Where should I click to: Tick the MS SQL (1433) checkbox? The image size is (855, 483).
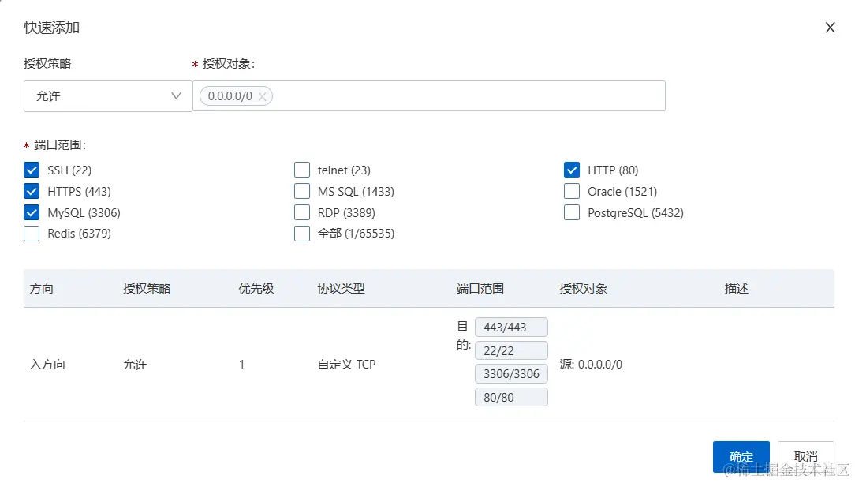(302, 191)
